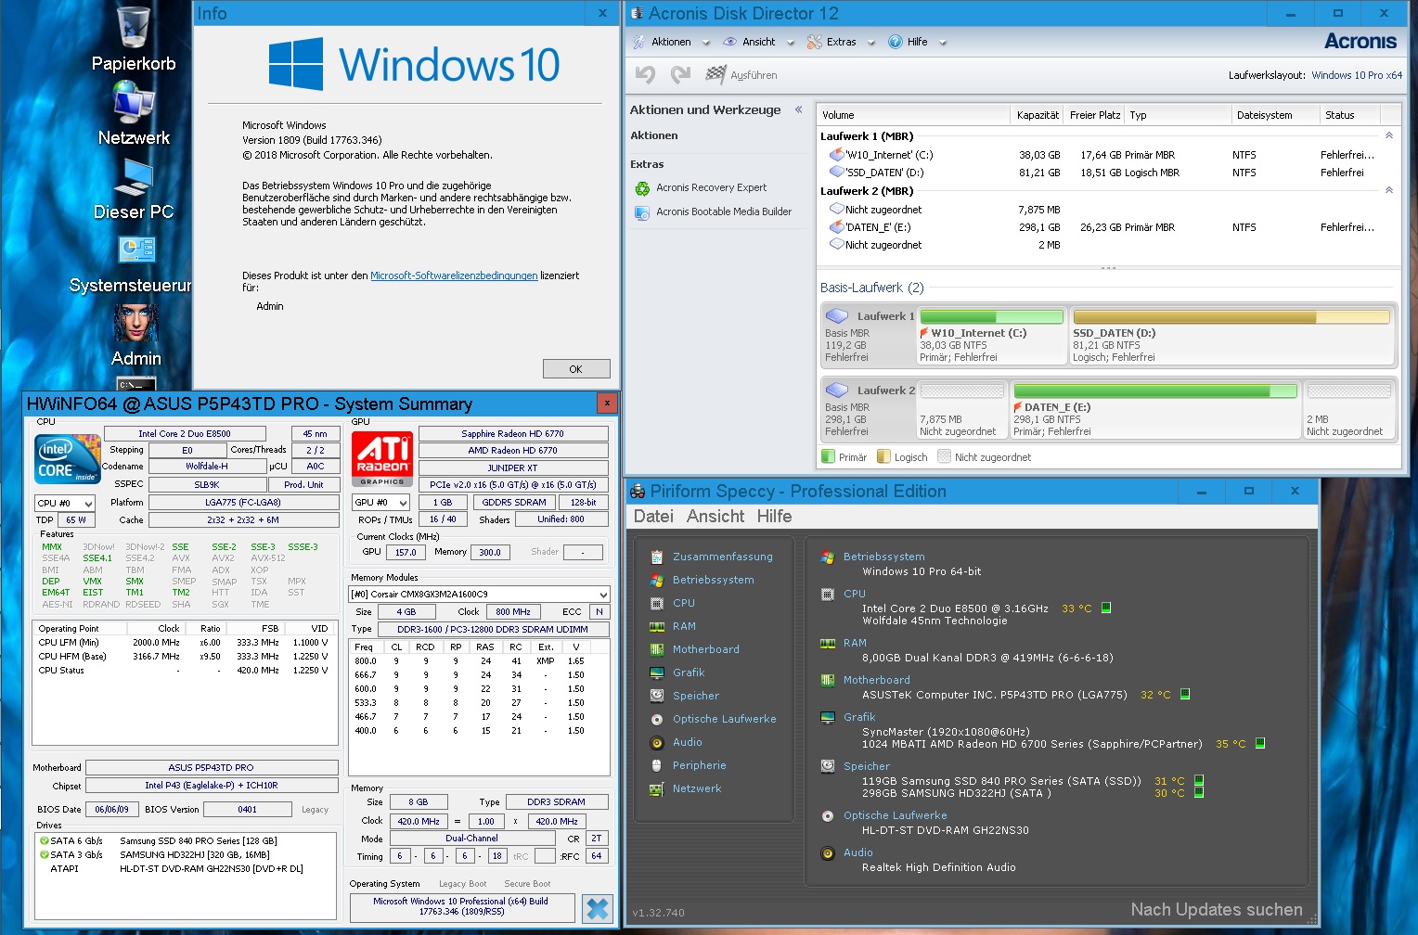Sort Acronis list by Dateisystem column
Viewport: 1418px width, 935px height.
coord(1274,115)
